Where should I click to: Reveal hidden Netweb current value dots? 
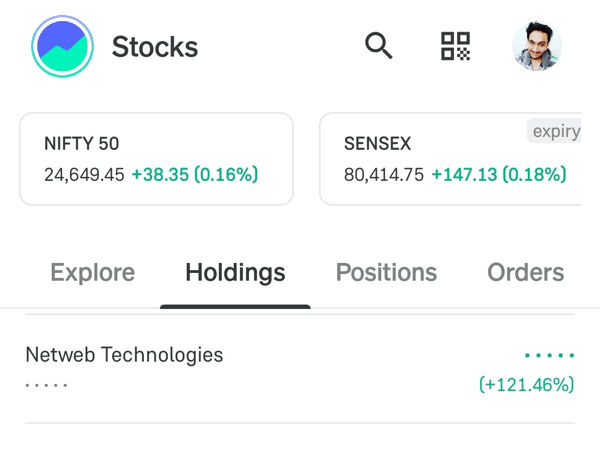pos(549,356)
